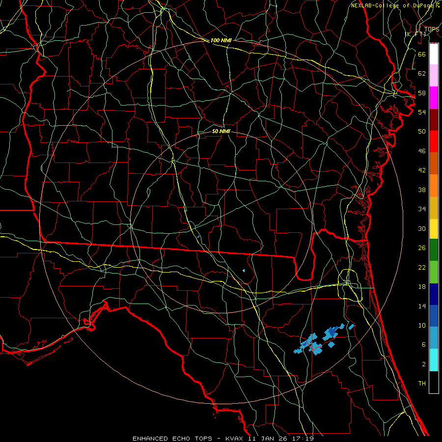The height and width of the screenshot is (442, 442).
Task: Click the '22' legend value
Action: click(422, 268)
